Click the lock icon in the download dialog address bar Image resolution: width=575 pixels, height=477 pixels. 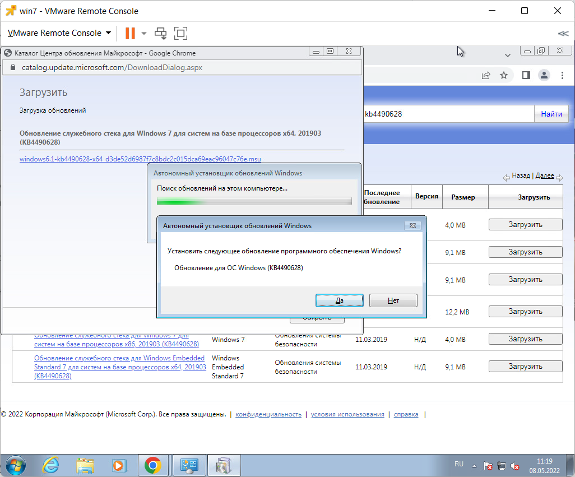pyautogui.click(x=13, y=67)
